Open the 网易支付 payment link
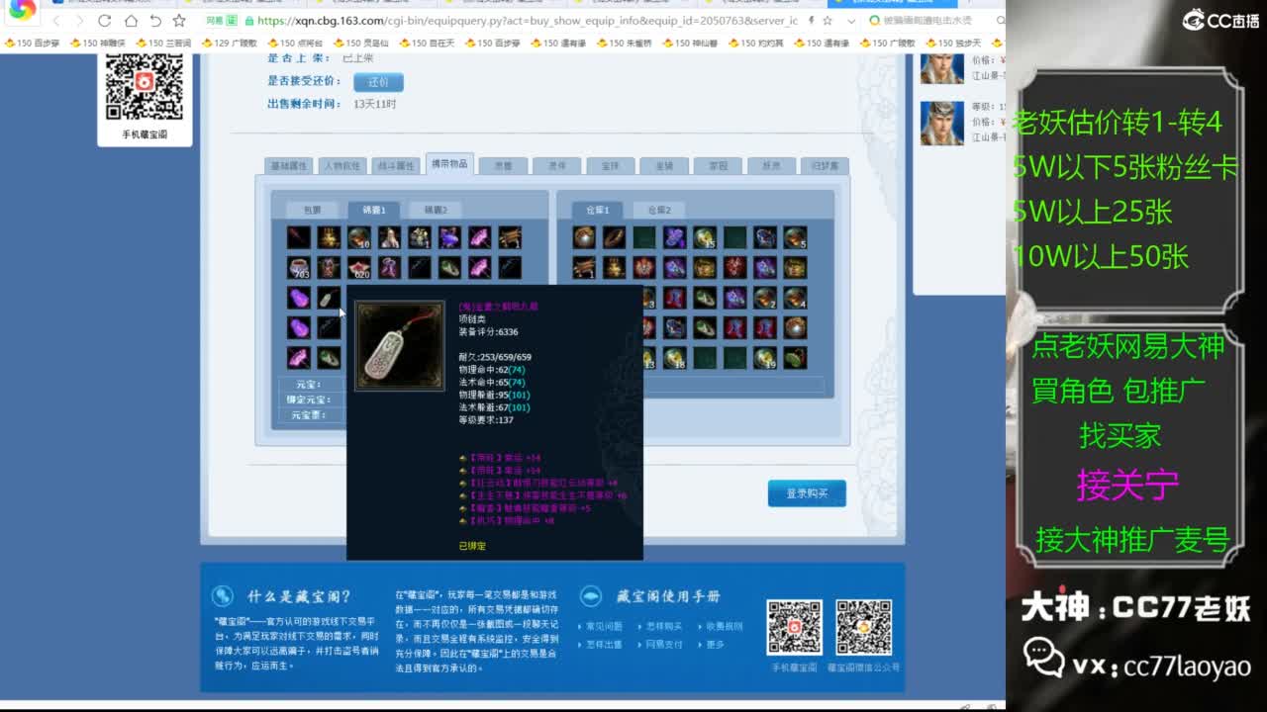 [x=663, y=644]
